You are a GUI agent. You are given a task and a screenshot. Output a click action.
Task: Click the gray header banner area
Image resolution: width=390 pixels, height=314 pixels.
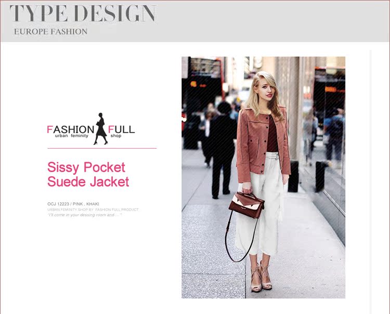pyautogui.click(x=195, y=21)
